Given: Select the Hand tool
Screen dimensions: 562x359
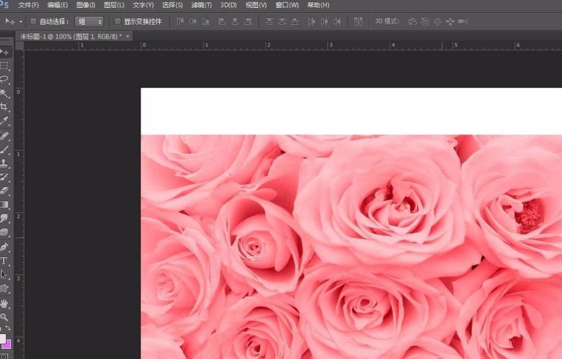Looking at the screenshot, I should point(4,303).
